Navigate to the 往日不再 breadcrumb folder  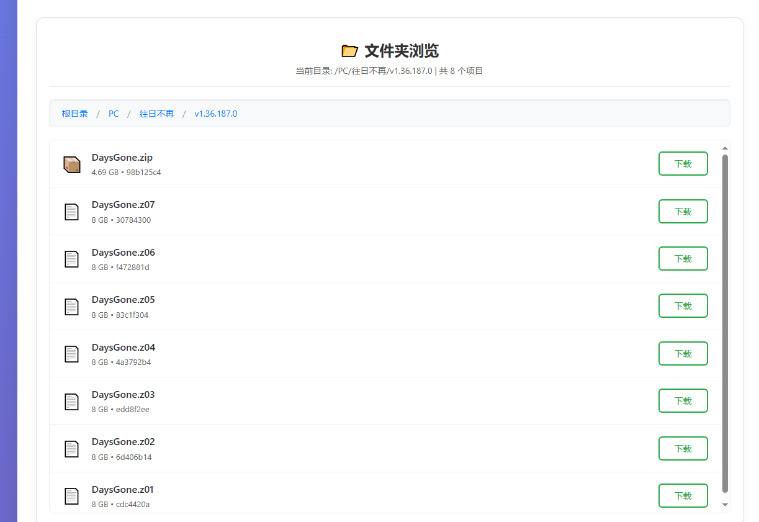(x=156, y=114)
